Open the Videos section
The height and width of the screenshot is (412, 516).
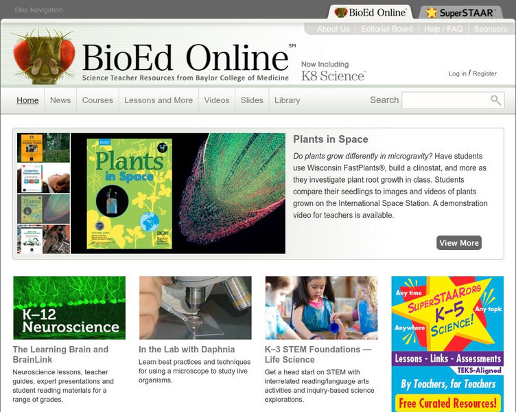coord(217,100)
